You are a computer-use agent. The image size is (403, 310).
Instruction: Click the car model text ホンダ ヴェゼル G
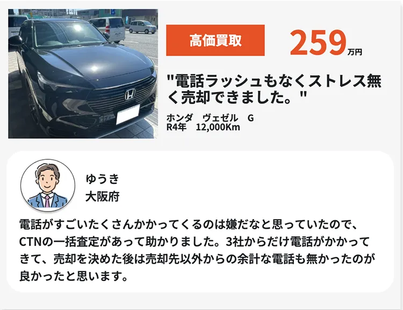[x=210, y=118]
